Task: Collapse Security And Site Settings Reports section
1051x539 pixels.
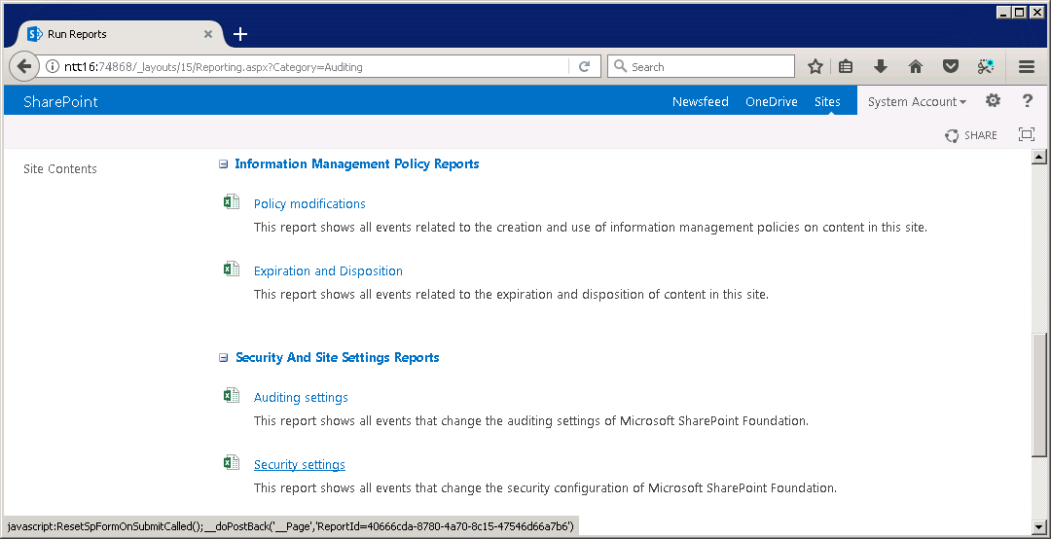Action: point(223,358)
